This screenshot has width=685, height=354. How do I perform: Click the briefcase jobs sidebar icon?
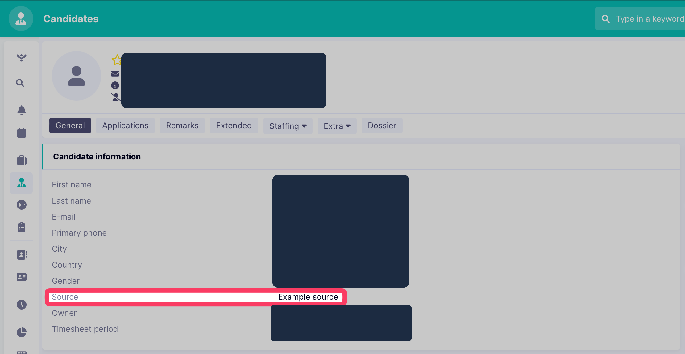coord(21,160)
